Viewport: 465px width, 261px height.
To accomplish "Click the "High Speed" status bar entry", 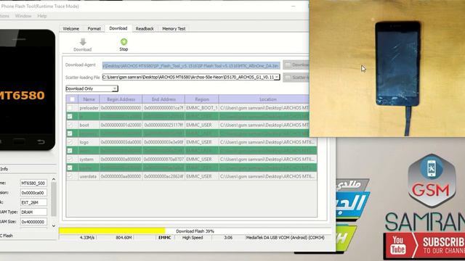I will tap(193, 238).
